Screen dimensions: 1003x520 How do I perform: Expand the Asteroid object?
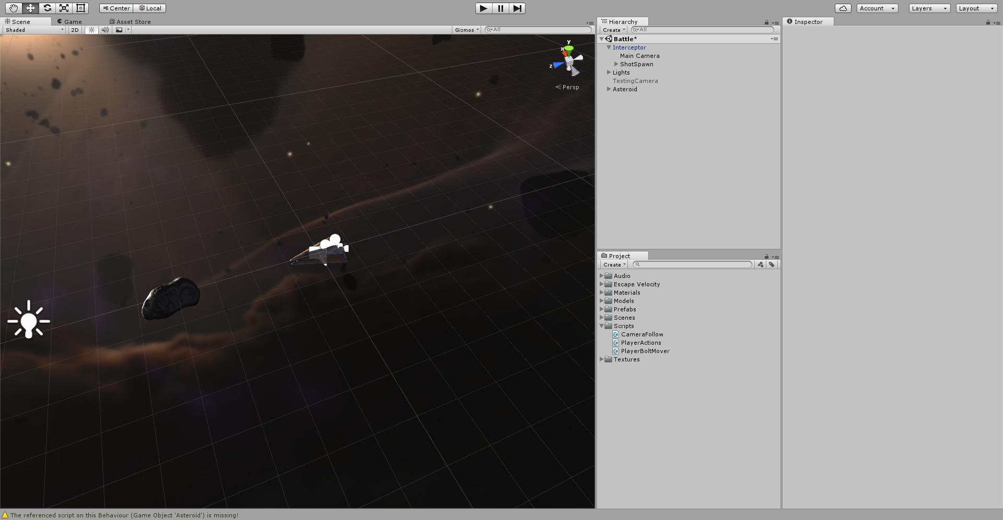point(609,89)
